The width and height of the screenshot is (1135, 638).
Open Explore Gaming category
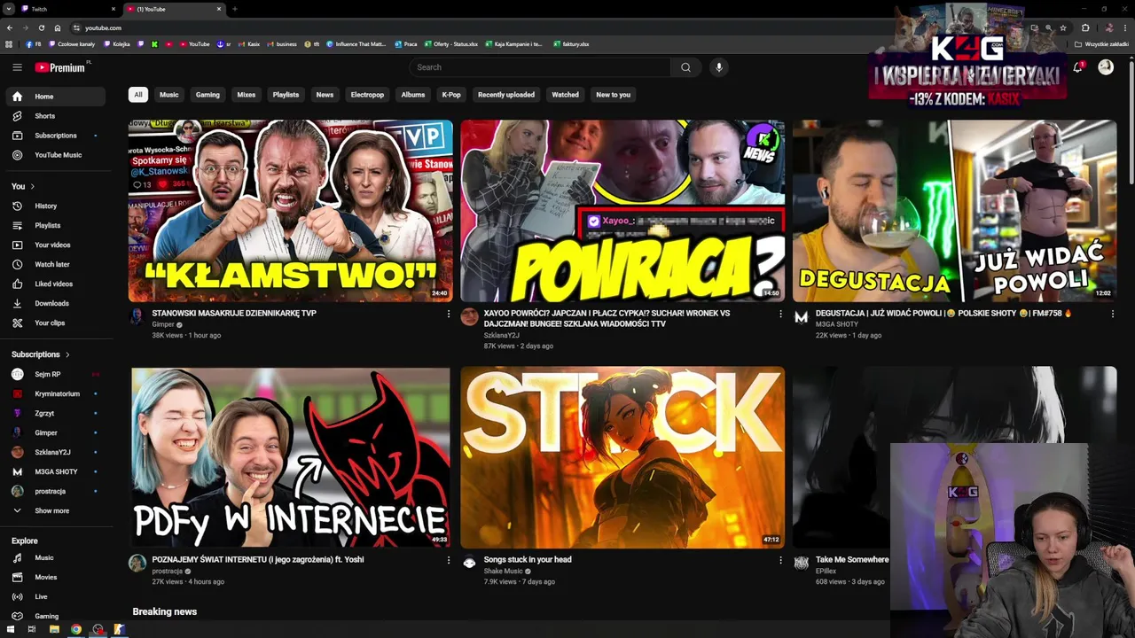point(56,616)
